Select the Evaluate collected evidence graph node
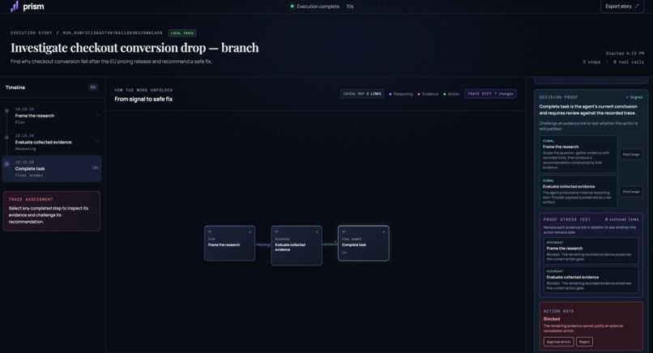This screenshot has height=353, width=653. click(297, 245)
